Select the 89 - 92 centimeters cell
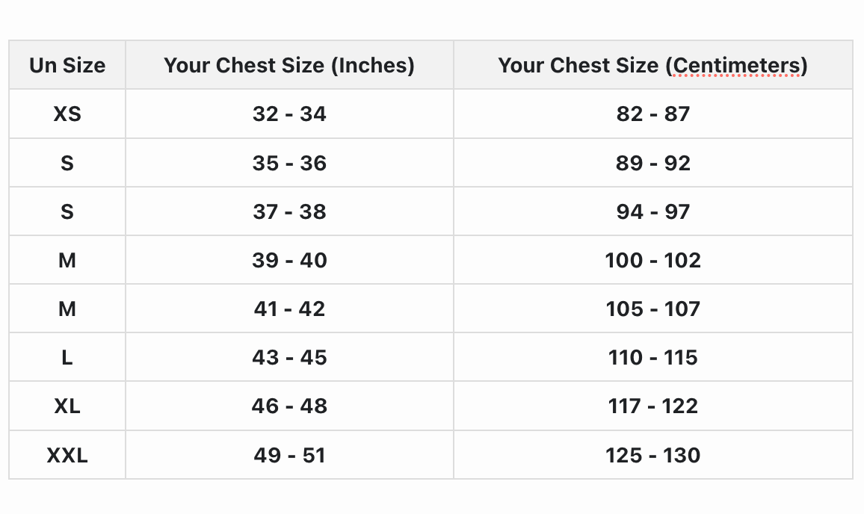864x514 pixels. [652, 163]
